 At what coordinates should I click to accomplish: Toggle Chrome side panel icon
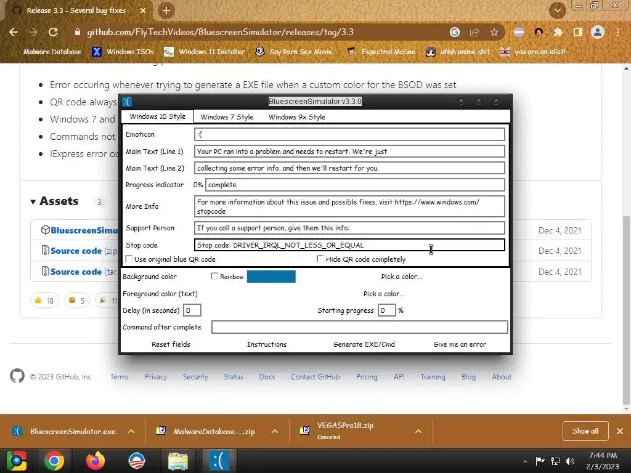[x=577, y=32]
